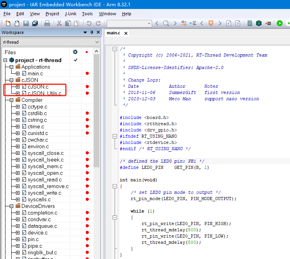Click the Navigate Forward page icon
The width and height of the screenshot is (290, 259).
(x=238, y=23)
